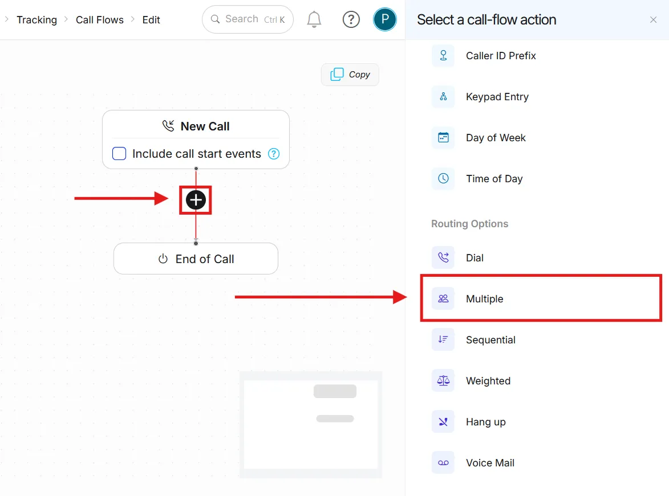The image size is (669, 496).
Task: Focus the Search input field
Action: click(248, 19)
